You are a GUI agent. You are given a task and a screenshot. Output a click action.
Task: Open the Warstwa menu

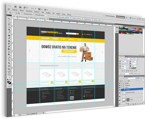29,11
